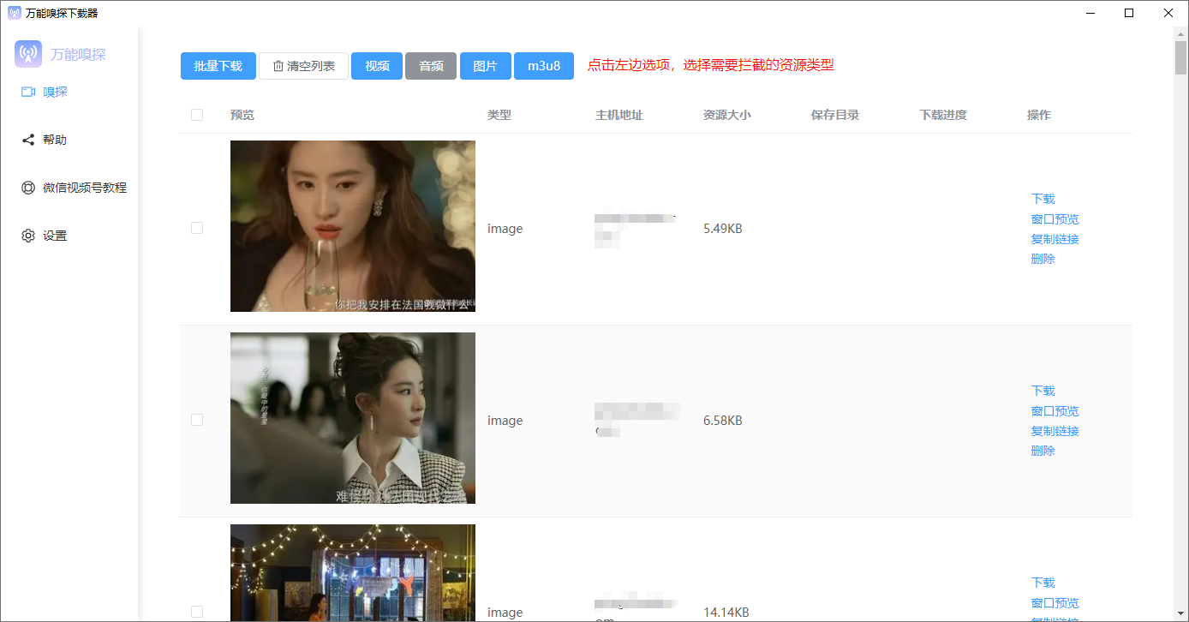The height and width of the screenshot is (622, 1189).
Task: Click the 下载进度 column header
Action: click(943, 115)
